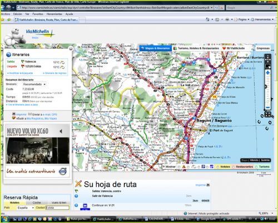Expand the Mostrar map options
This screenshot has height=223, width=278.
tap(169, 167)
